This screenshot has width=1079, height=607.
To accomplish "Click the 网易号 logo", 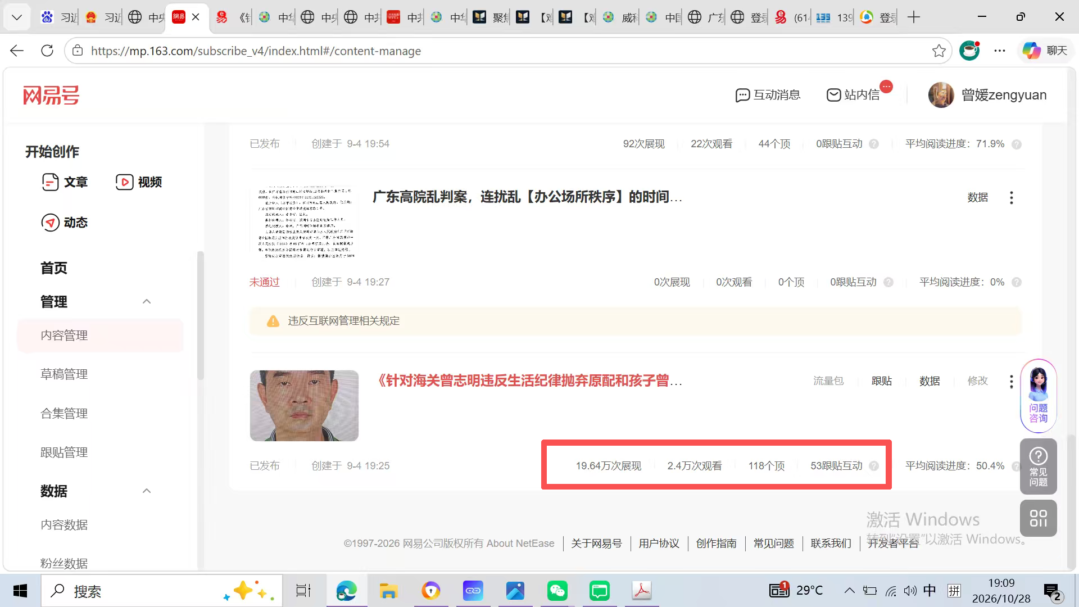I will [x=51, y=96].
